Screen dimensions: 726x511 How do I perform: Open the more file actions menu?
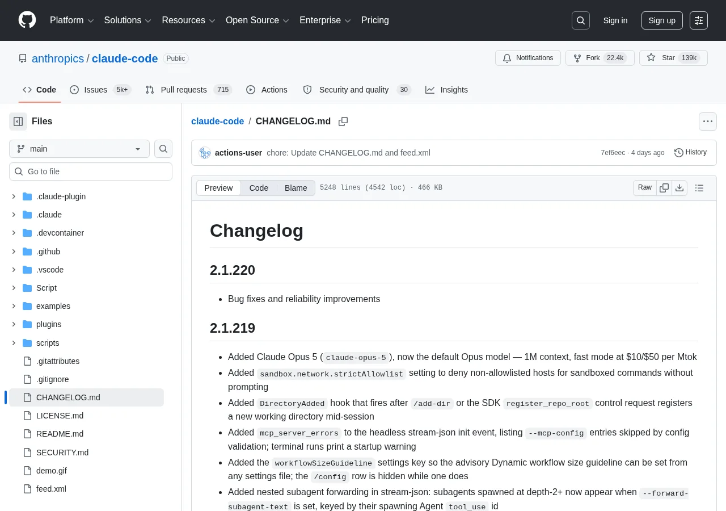coord(707,122)
